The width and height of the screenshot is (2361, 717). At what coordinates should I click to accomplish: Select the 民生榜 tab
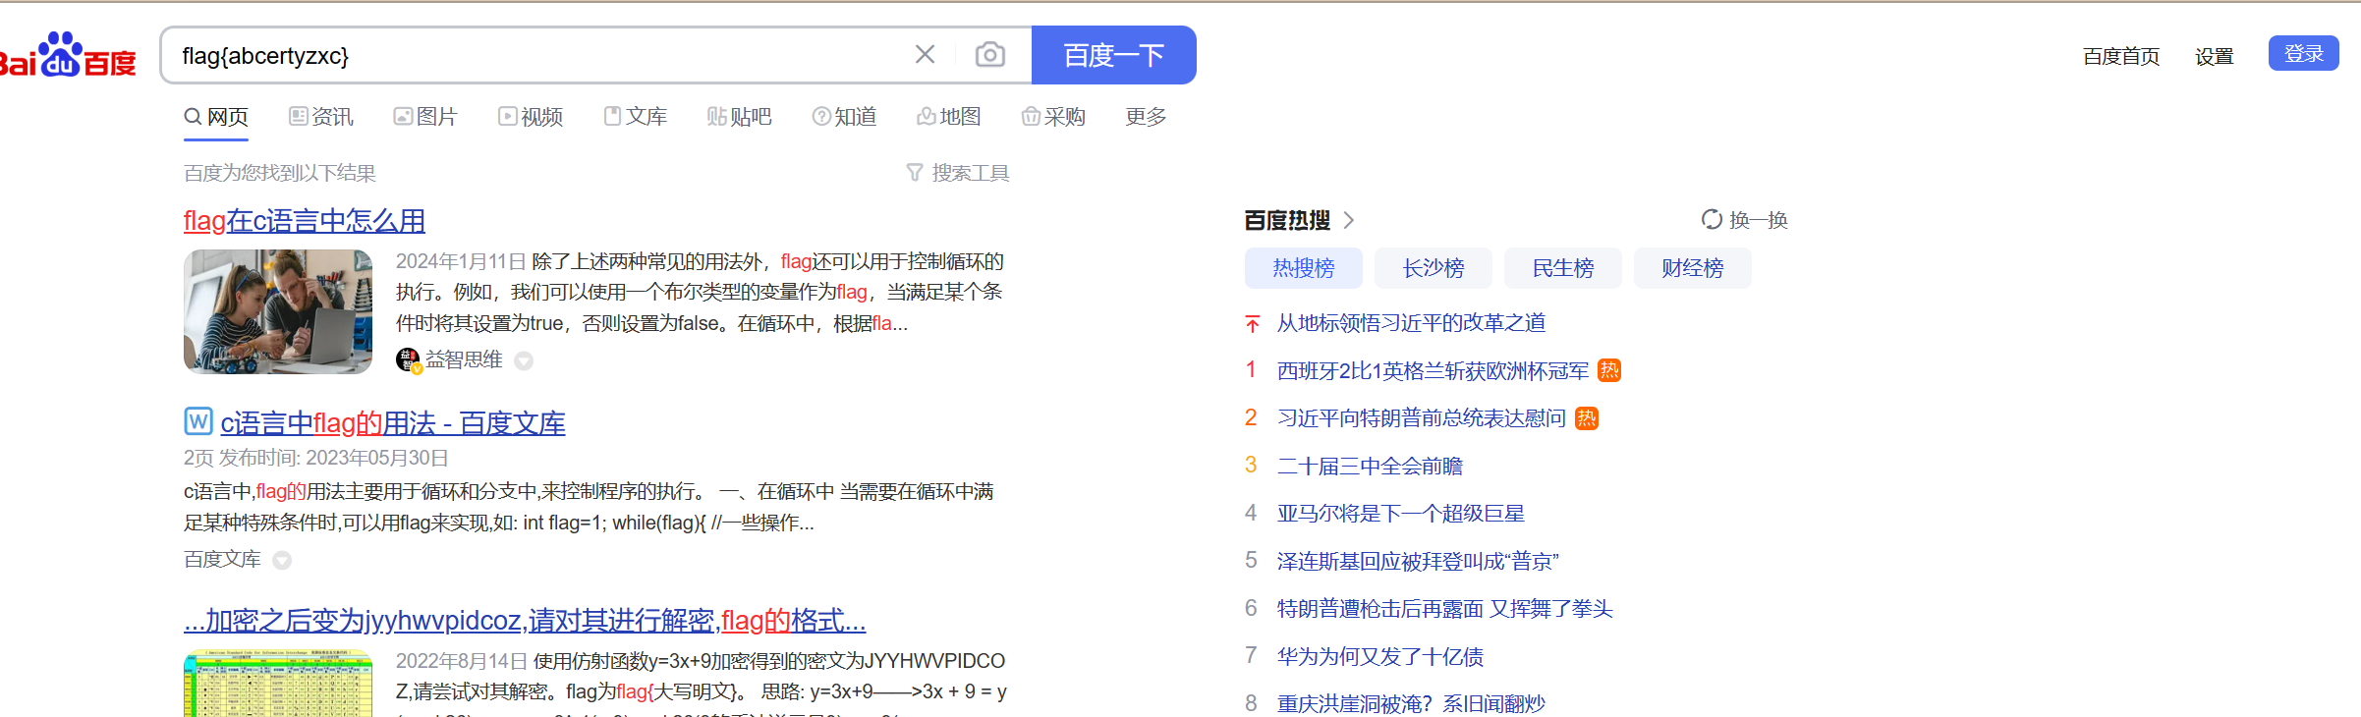tap(1563, 268)
